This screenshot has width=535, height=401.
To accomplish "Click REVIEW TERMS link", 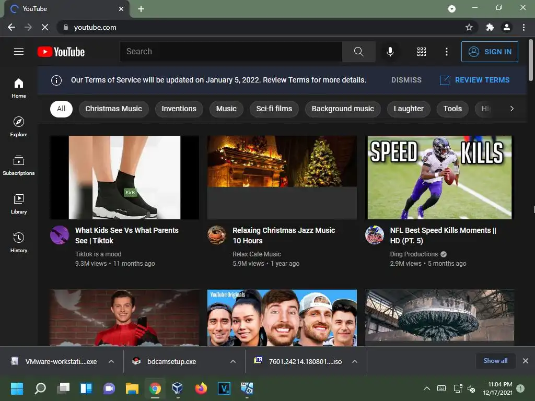I will point(474,80).
